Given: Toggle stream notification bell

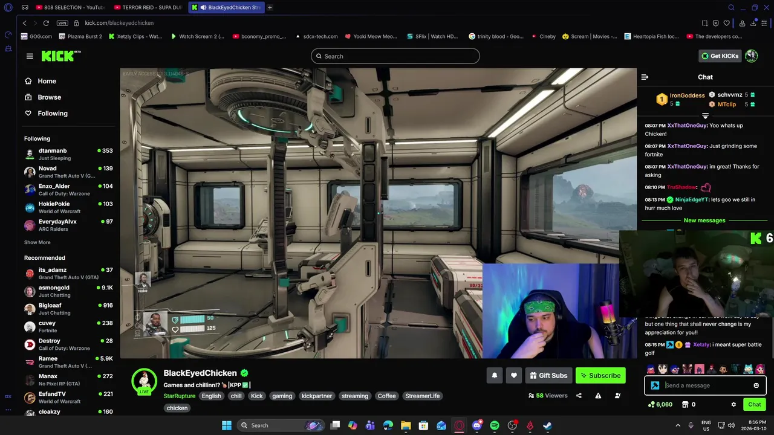Looking at the screenshot, I should pyautogui.click(x=494, y=376).
